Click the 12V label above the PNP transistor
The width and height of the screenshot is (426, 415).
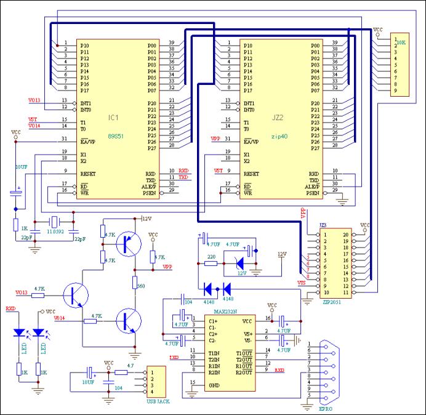click(x=147, y=219)
